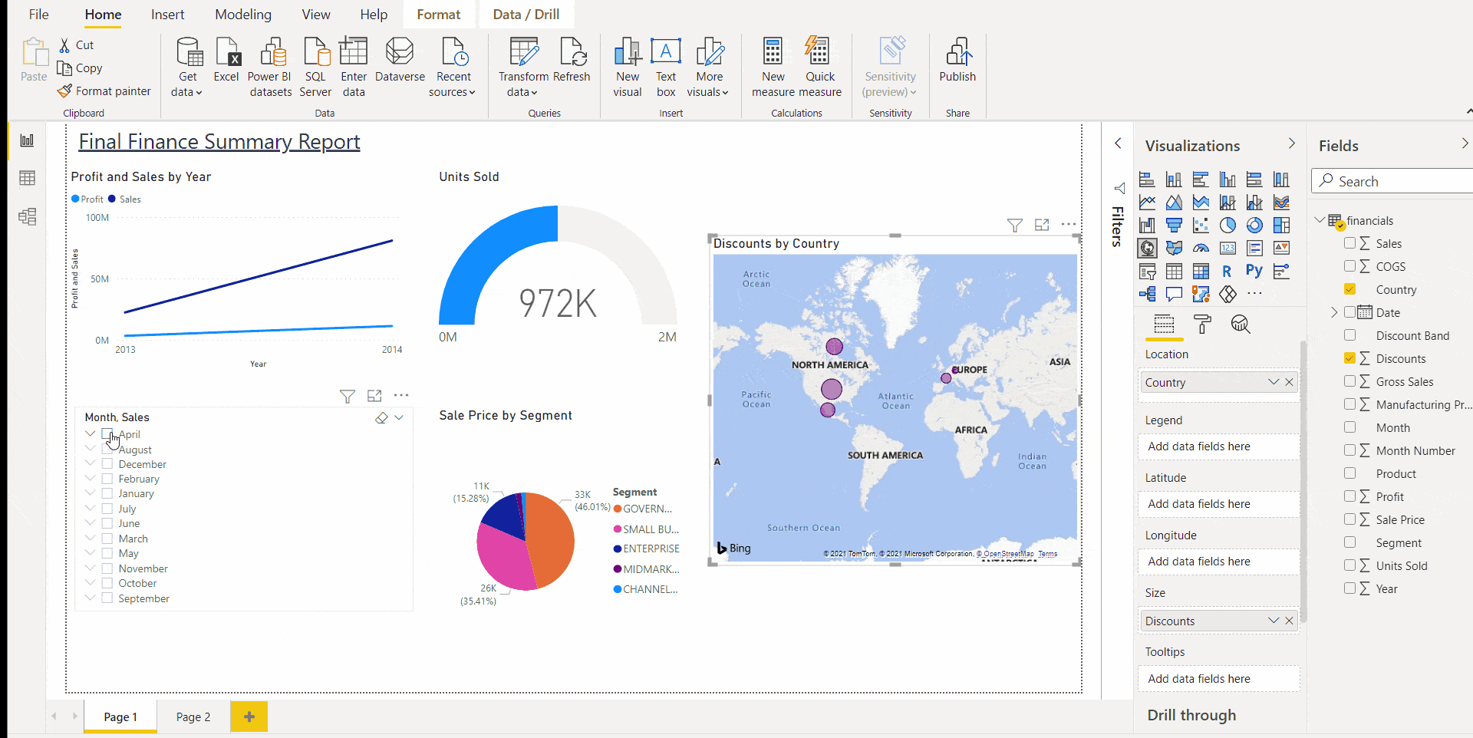Check the Sales field checkbox
The image size is (1473, 738).
(x=1349, y=243)
